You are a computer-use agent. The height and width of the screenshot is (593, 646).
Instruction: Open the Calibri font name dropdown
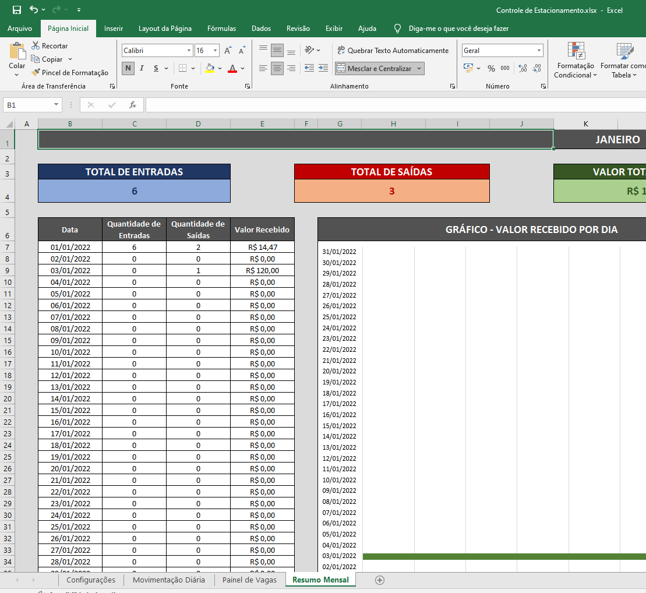[189, 51]
